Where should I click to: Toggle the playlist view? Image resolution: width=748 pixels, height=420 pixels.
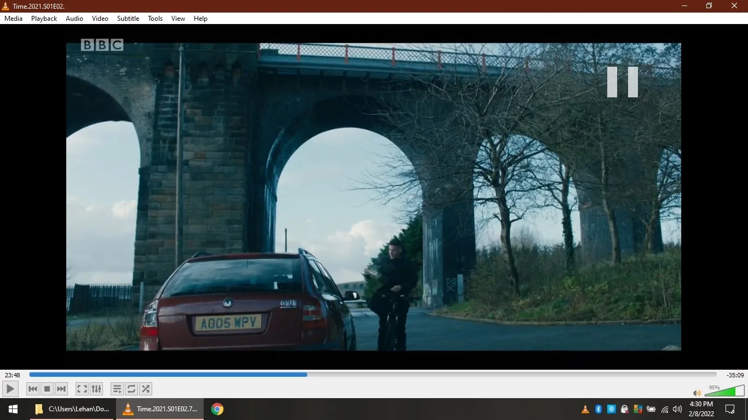117,389
